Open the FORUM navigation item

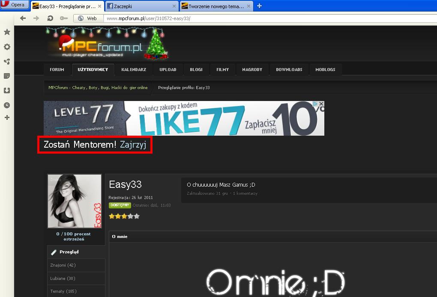(57, 70)
